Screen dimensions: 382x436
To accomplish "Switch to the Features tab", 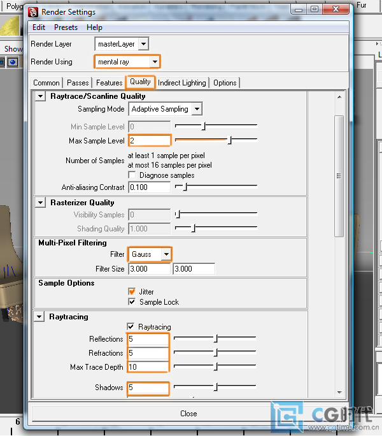I will click(x=109, y=83).
